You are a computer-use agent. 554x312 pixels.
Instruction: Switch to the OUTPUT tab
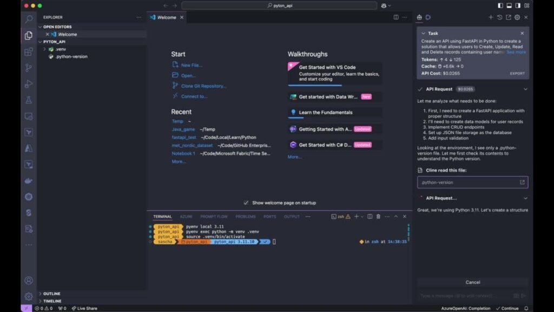tap(292, 217)
